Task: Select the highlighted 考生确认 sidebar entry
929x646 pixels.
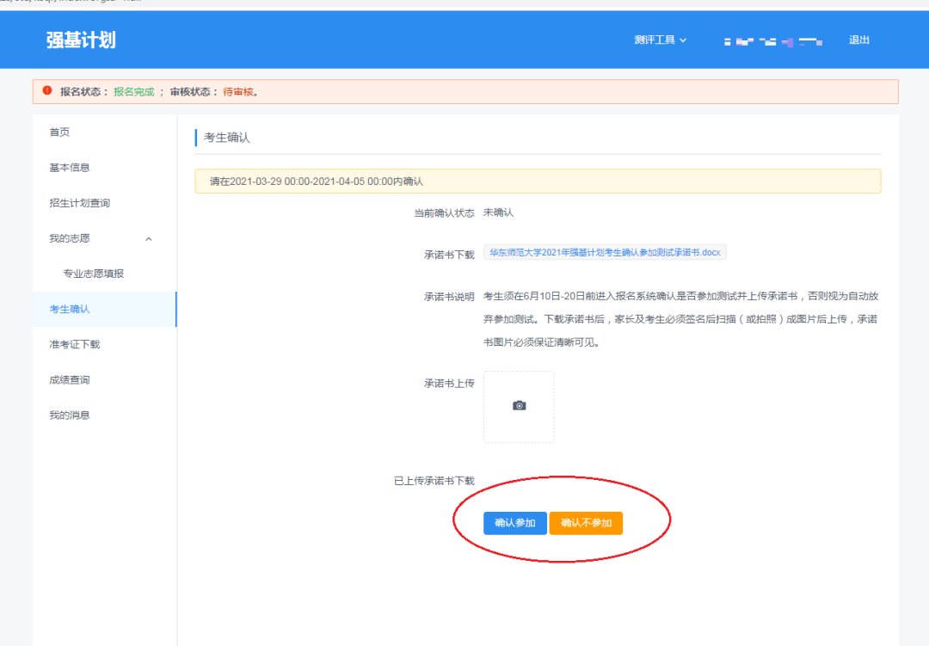Action: pyautogui.click(x=71, y=309)
